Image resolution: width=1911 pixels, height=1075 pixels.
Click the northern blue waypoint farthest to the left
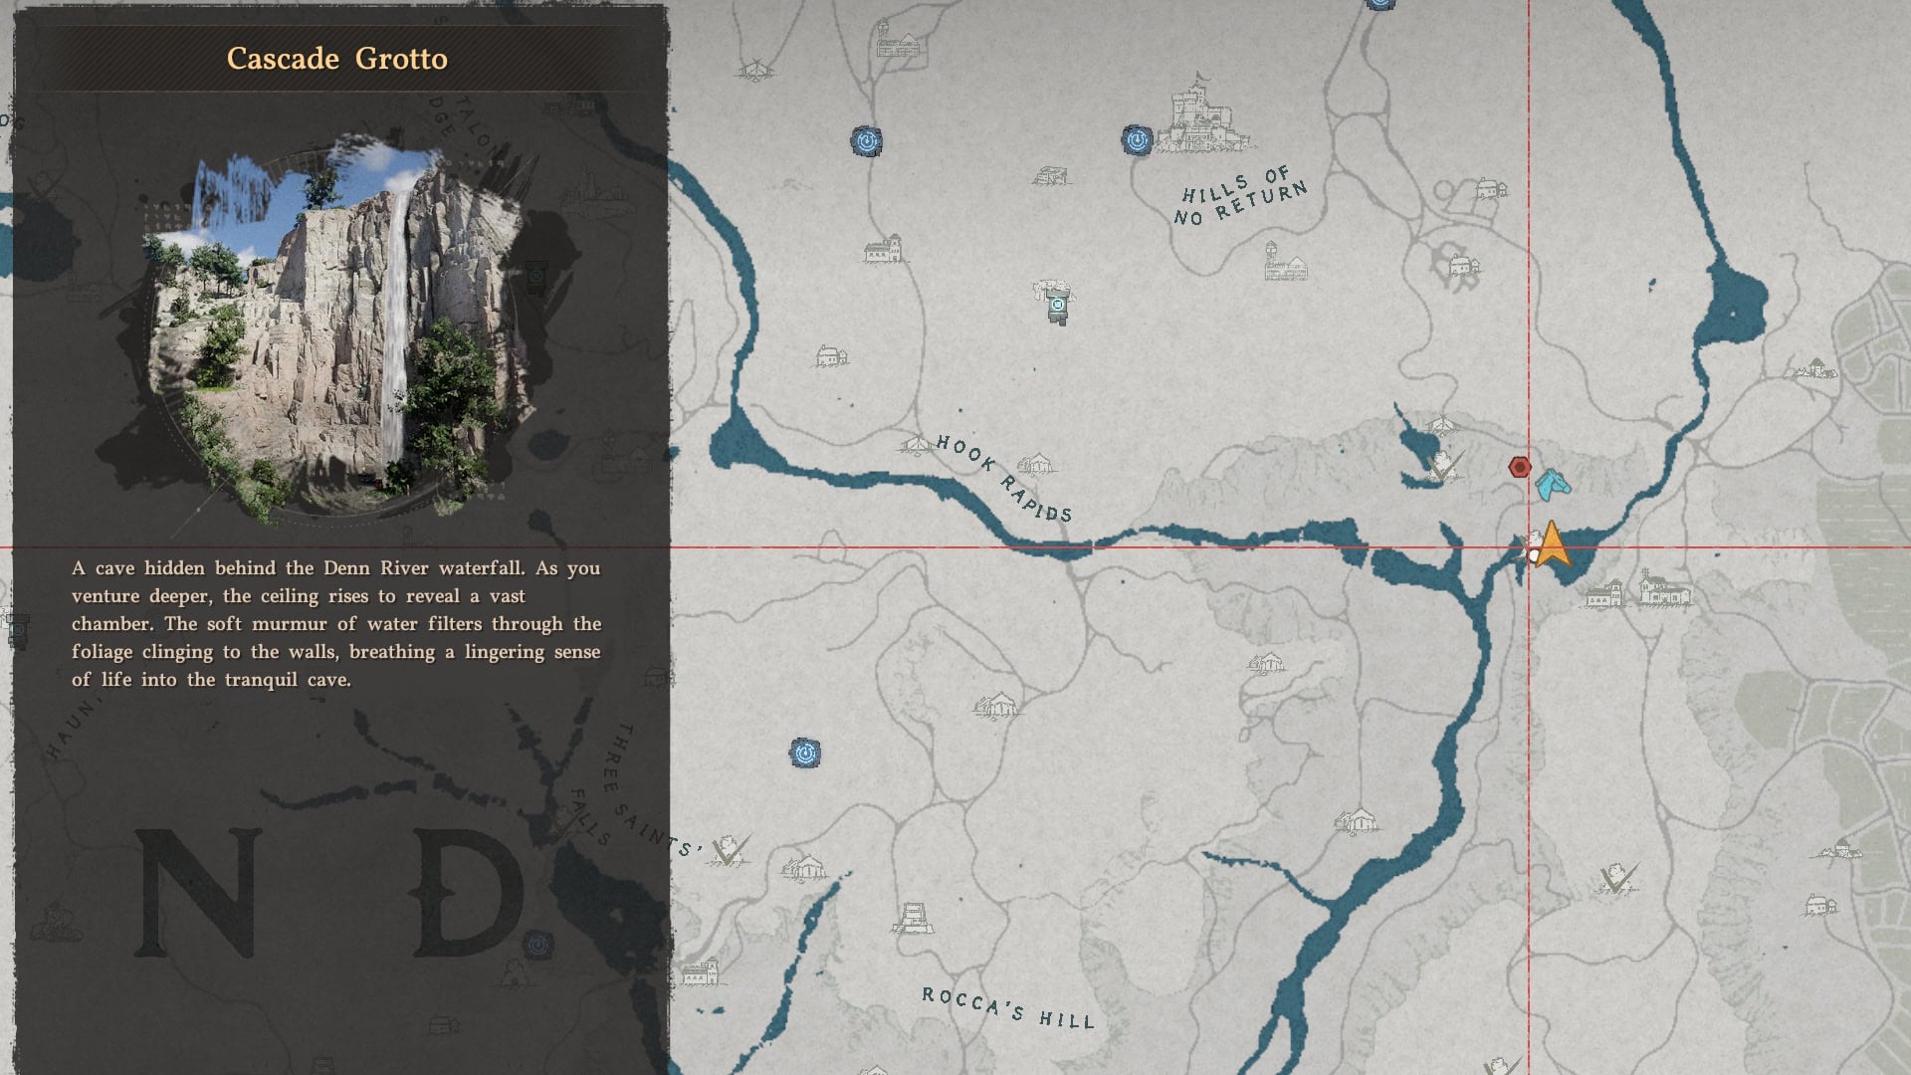tap(866, 141)
